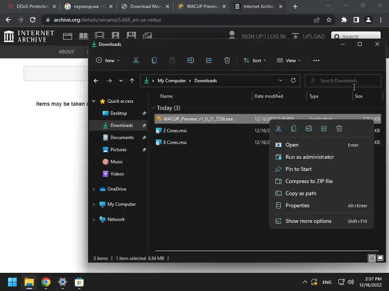Click the Internet Archive software floppy icon

point(131,36)
